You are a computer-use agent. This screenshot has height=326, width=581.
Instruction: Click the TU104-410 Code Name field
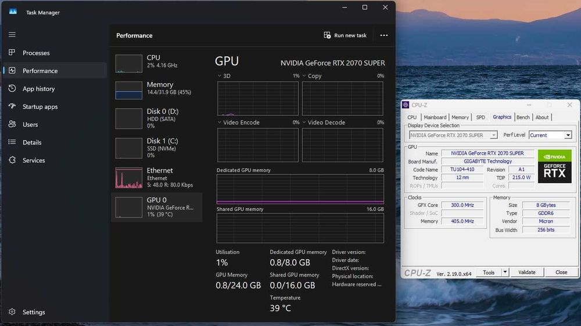[x=462, y=170]
